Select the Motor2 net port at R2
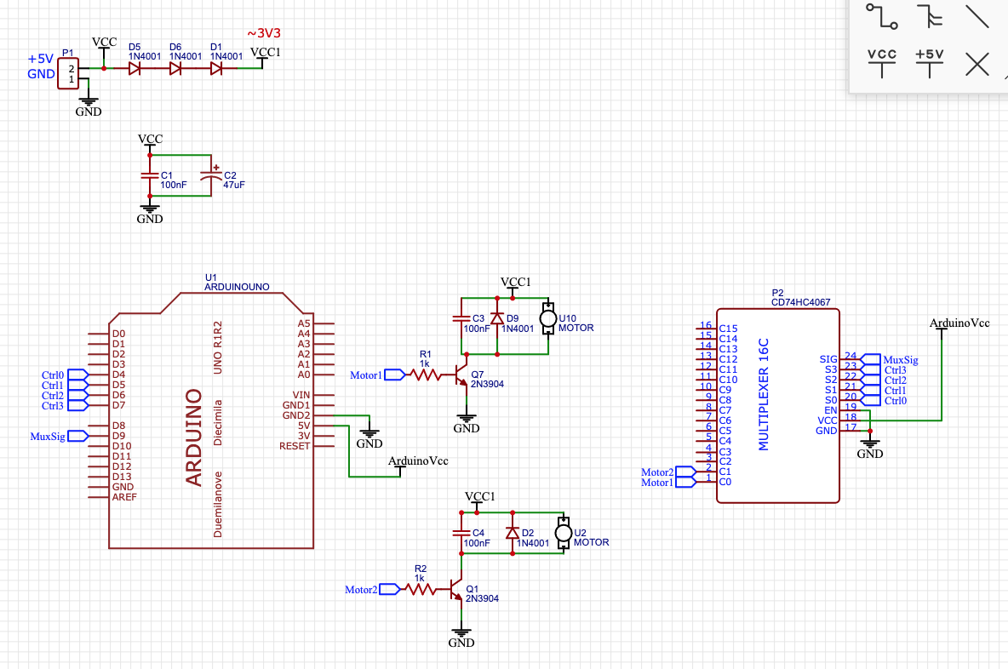 click(390, 589)
